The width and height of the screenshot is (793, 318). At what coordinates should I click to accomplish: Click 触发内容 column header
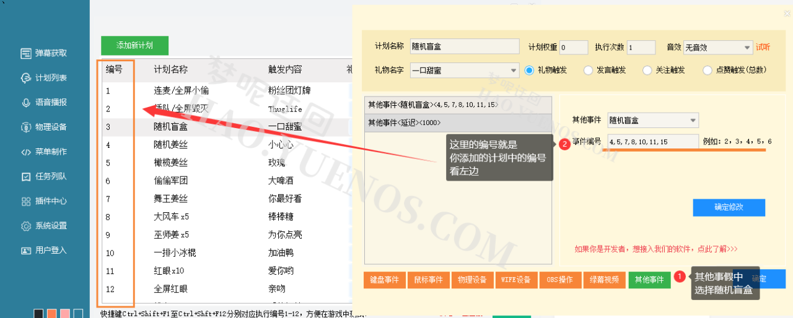pyautogui.click(x=285, y=69)
